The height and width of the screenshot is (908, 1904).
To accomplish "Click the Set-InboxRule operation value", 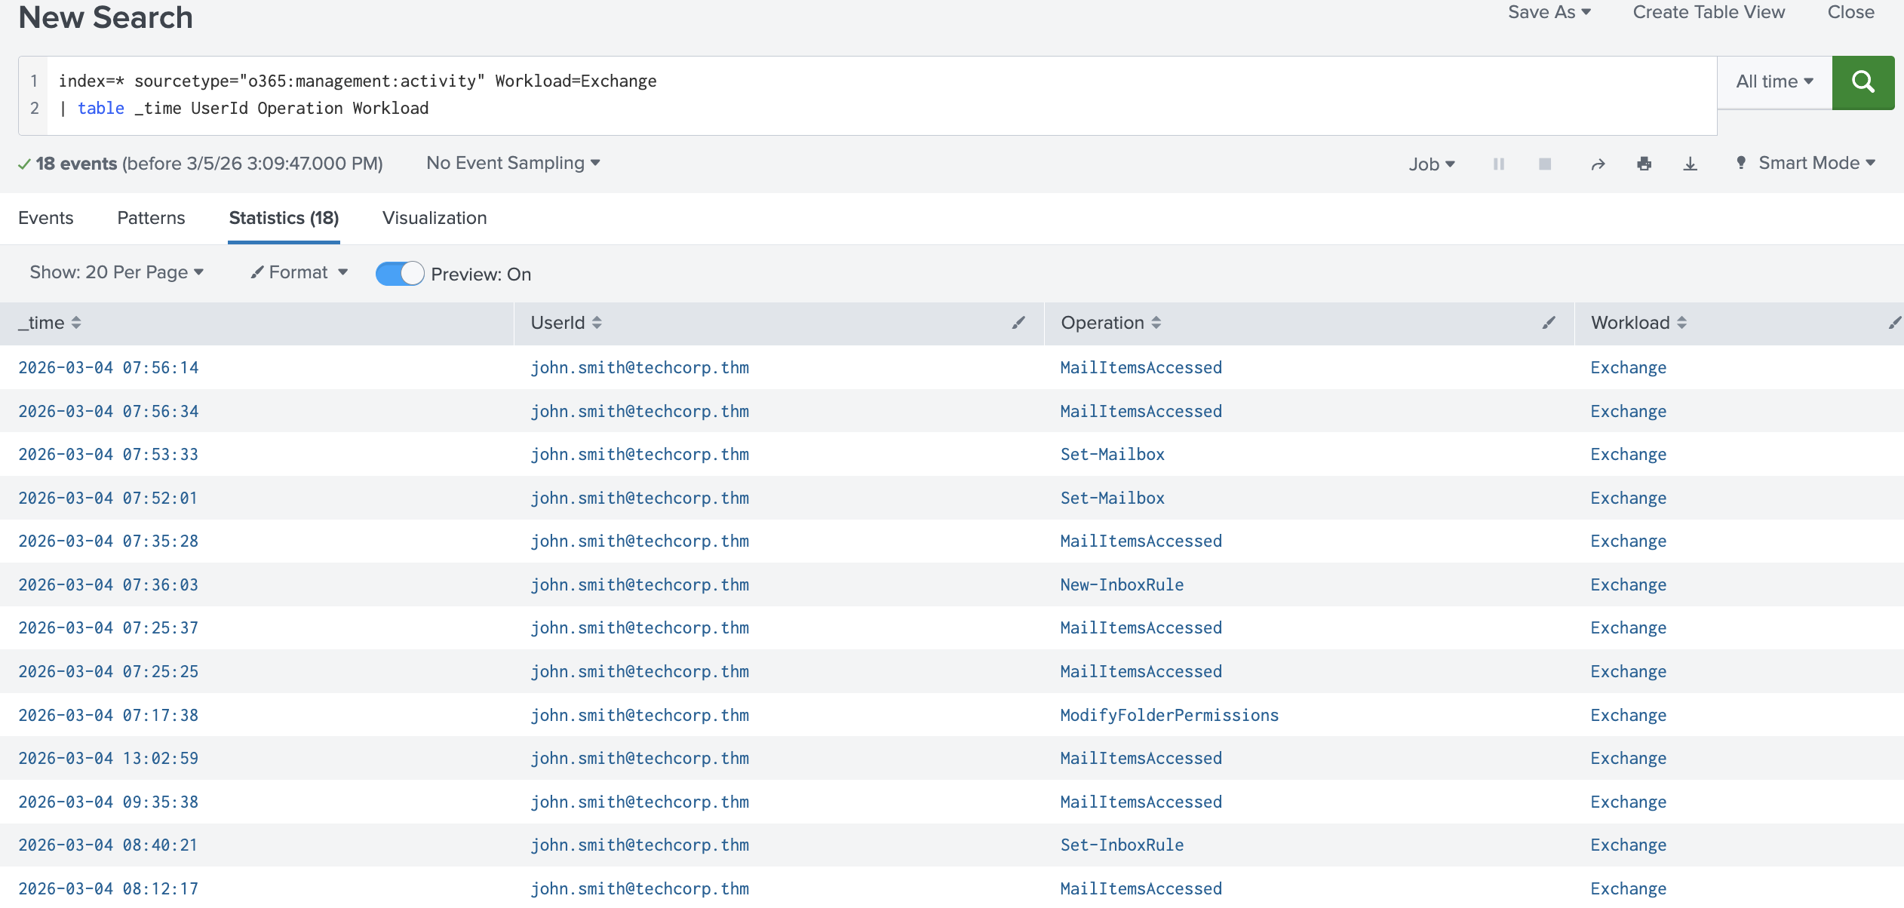I will 1122,845.
